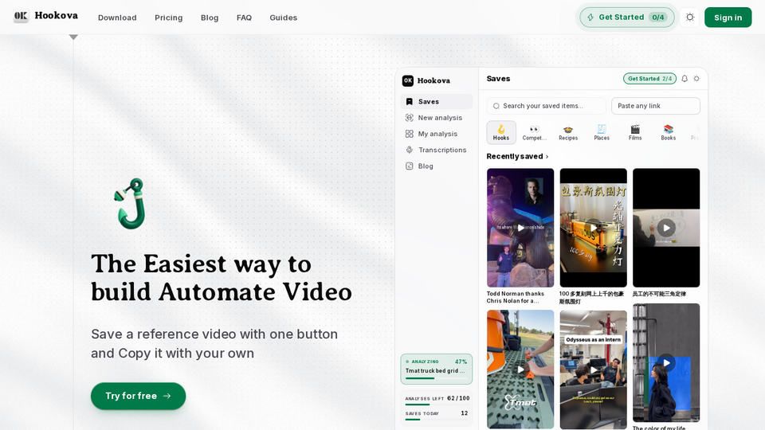Screen dimensions: 765x430
Task: Select the Competitors eyes category
Action: [535, 132]
